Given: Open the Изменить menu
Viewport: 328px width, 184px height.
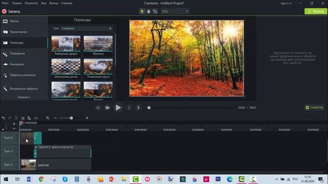Looking at the screenshot, I should [31, 3].
